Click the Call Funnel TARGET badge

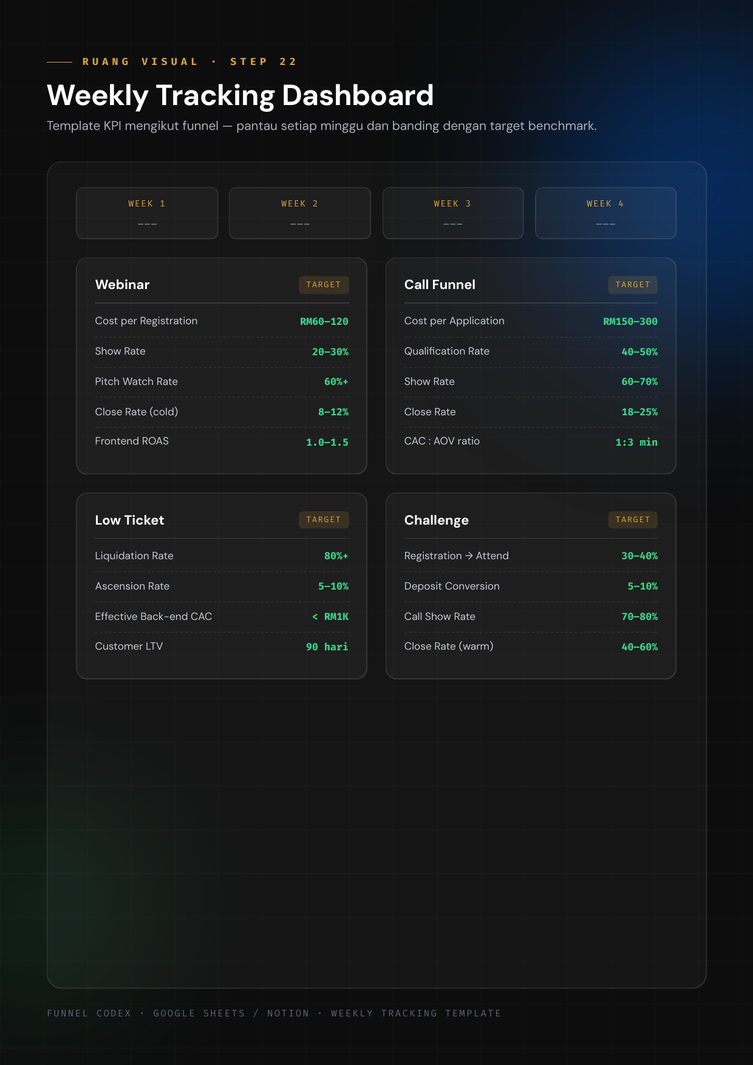[633, 285]
